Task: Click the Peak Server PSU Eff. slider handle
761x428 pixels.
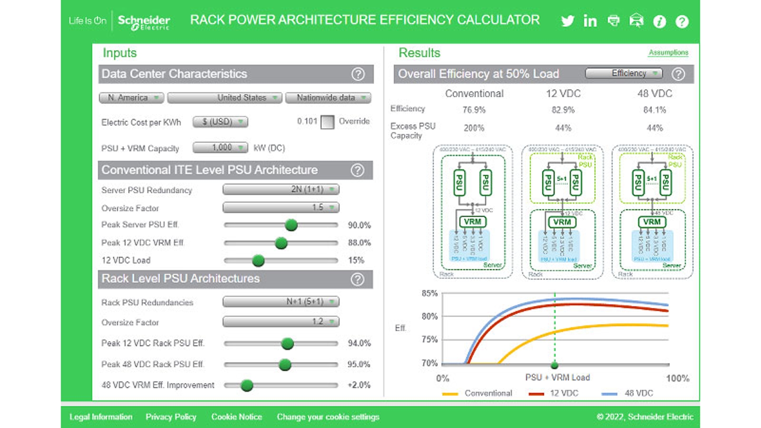Action: pos(291,225)
